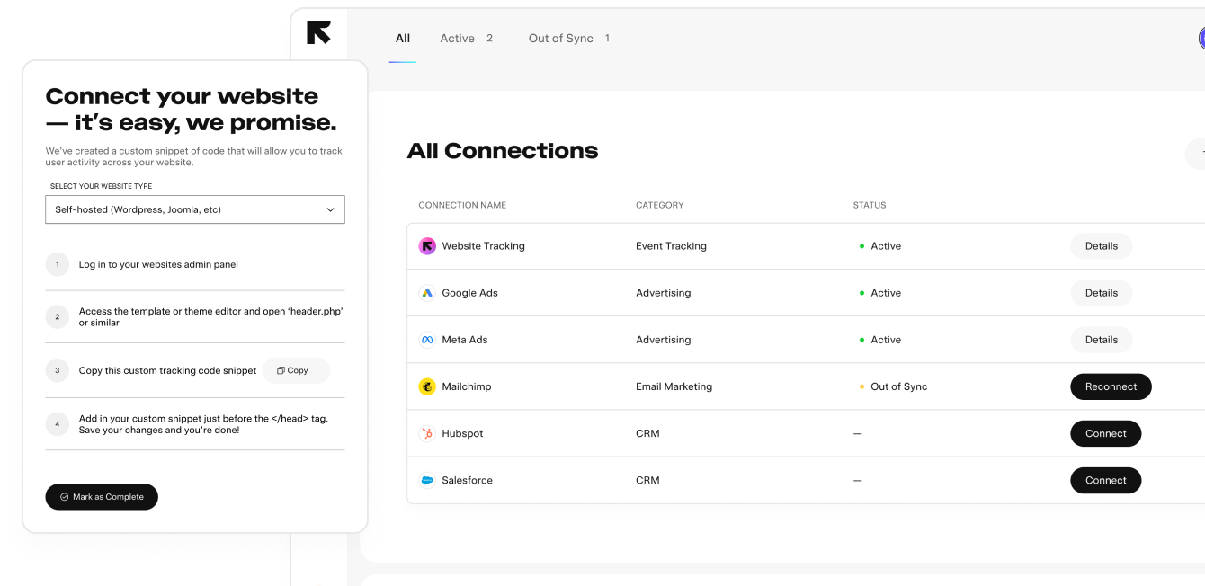This screenshot has width=1205, height=586.
Task: Click the Status column header
Action: click(870, 205)
